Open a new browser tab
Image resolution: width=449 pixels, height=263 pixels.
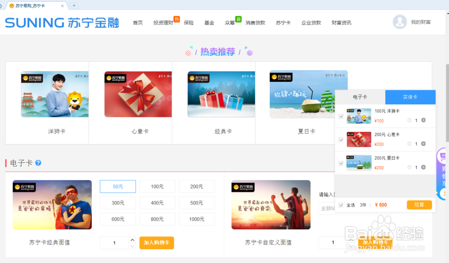(x=74, y=5)
